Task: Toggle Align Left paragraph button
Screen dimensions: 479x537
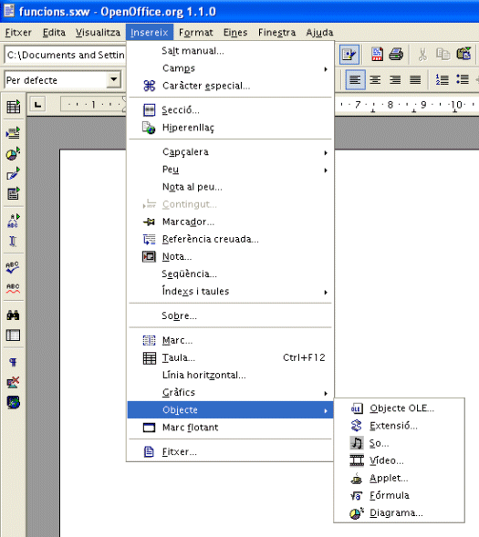Action: [355, 80]
